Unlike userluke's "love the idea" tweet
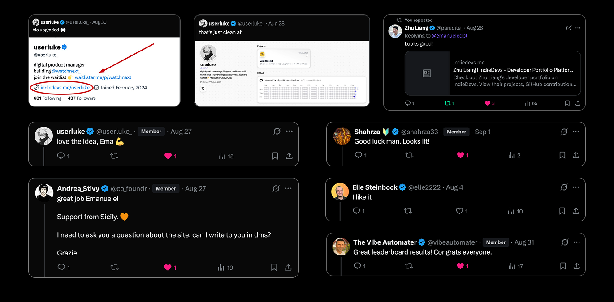Screen dimensions: 614x302 [x=168, y=156]
